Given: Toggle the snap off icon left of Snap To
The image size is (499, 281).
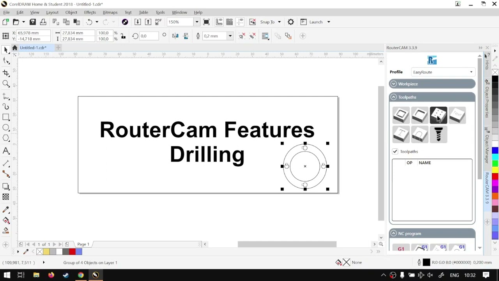Looking at the screenshot, I should click(x=253, y=22).
